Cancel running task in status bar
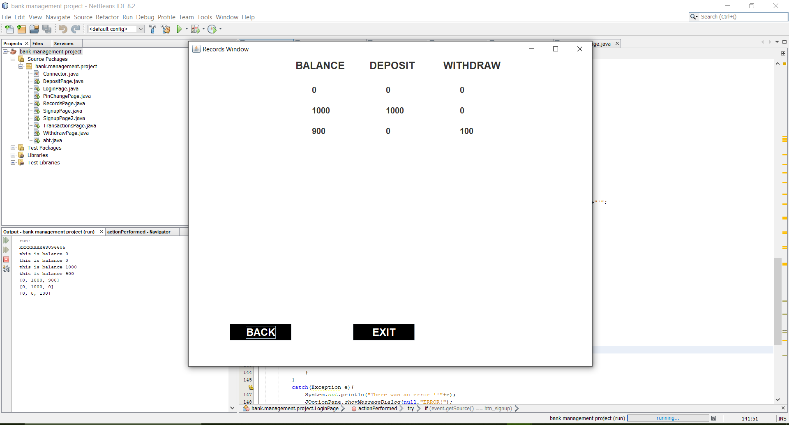789x425 pixels. (714, 418)
